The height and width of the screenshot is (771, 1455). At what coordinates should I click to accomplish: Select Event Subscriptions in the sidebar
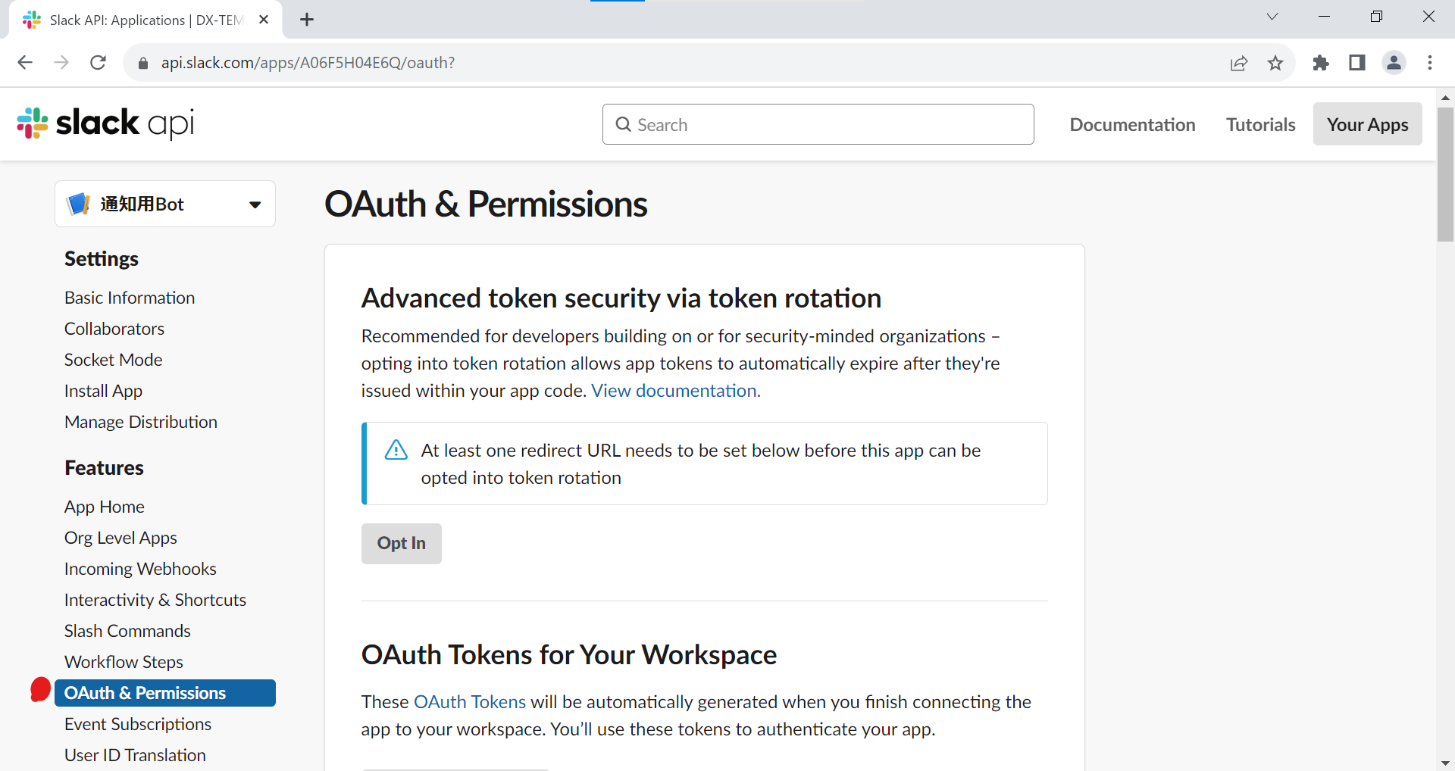point(138,723)
